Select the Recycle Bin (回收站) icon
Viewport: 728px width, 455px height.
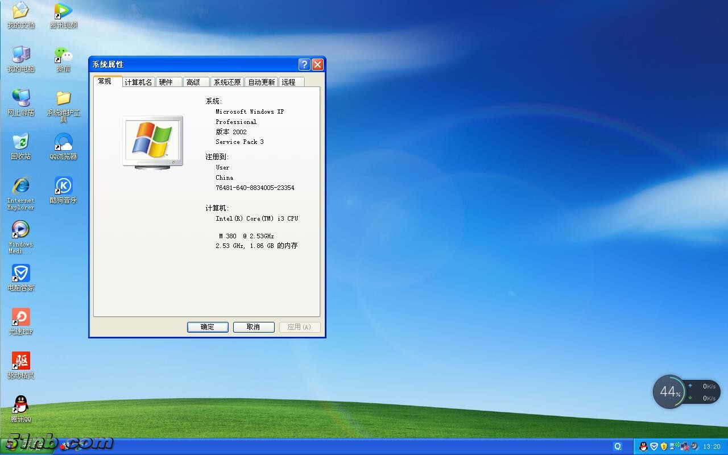[x=20, y=143]
